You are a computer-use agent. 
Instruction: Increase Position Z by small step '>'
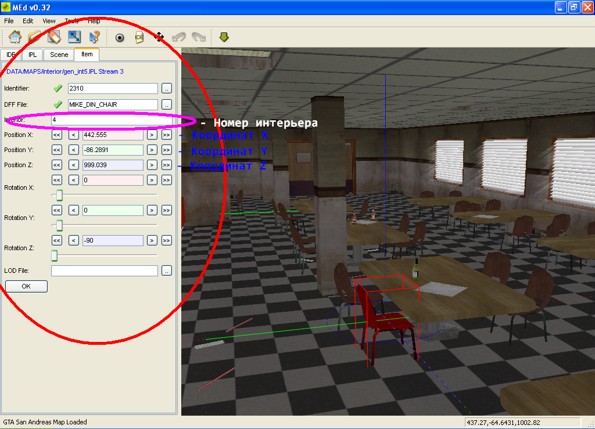tap(152, 165)
